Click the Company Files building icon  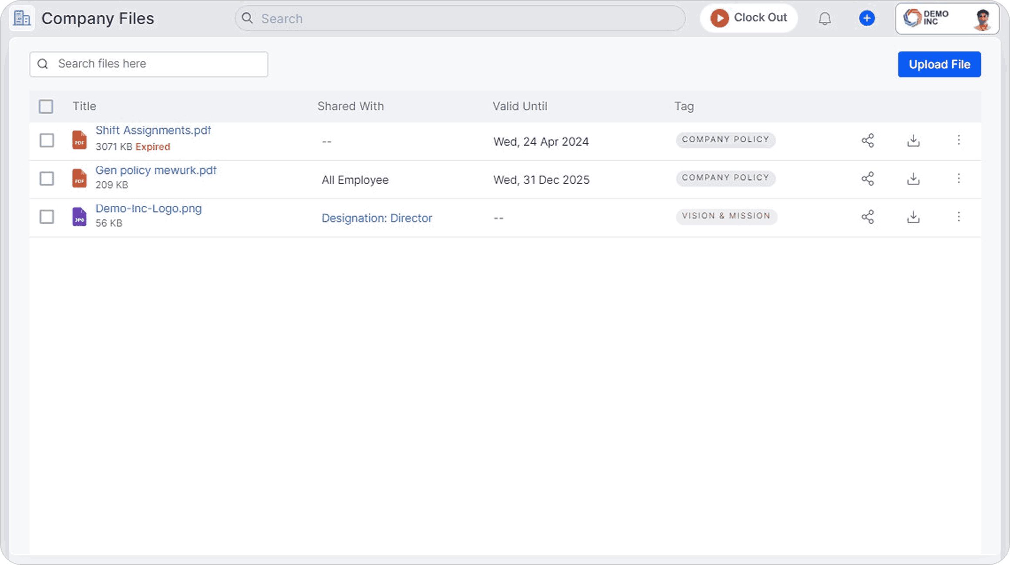click(22, 18)
